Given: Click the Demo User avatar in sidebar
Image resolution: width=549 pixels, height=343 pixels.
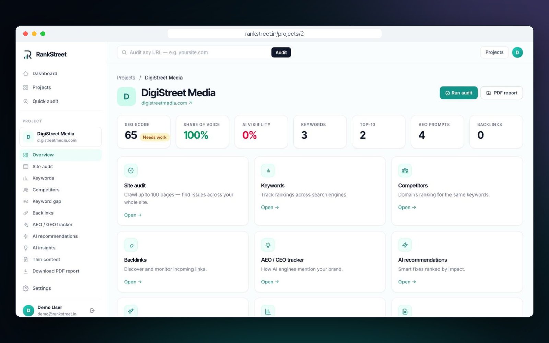Looking at the screenshot, I should [28, 310].
